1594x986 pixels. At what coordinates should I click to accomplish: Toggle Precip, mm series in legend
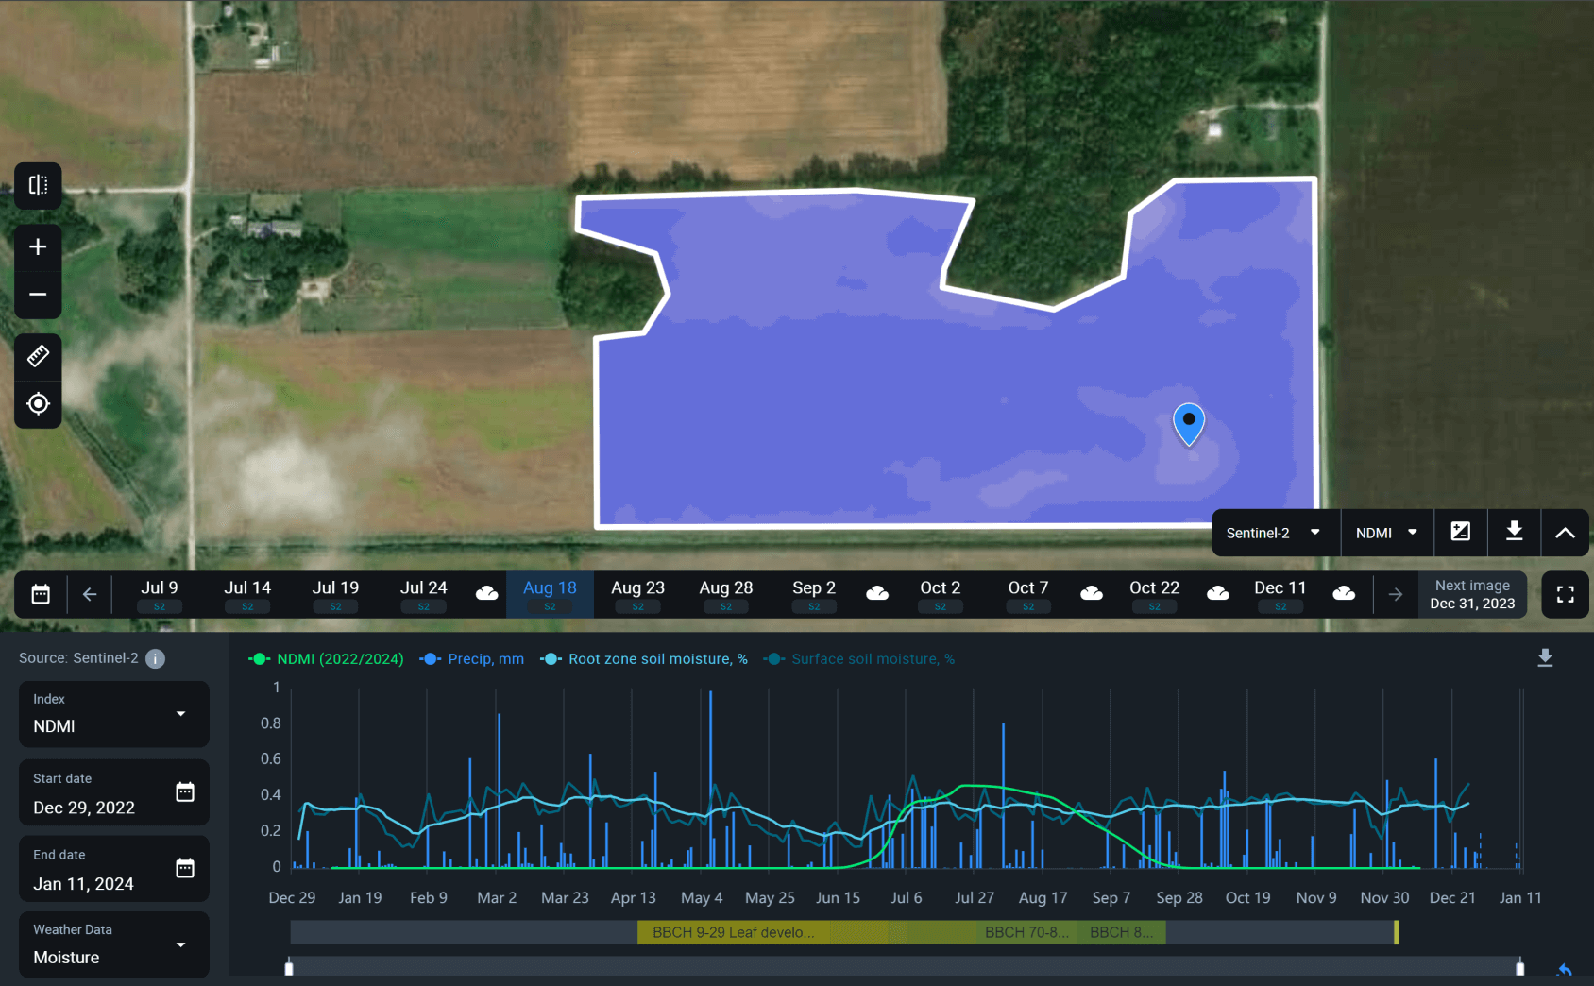[x=471, y=659]
